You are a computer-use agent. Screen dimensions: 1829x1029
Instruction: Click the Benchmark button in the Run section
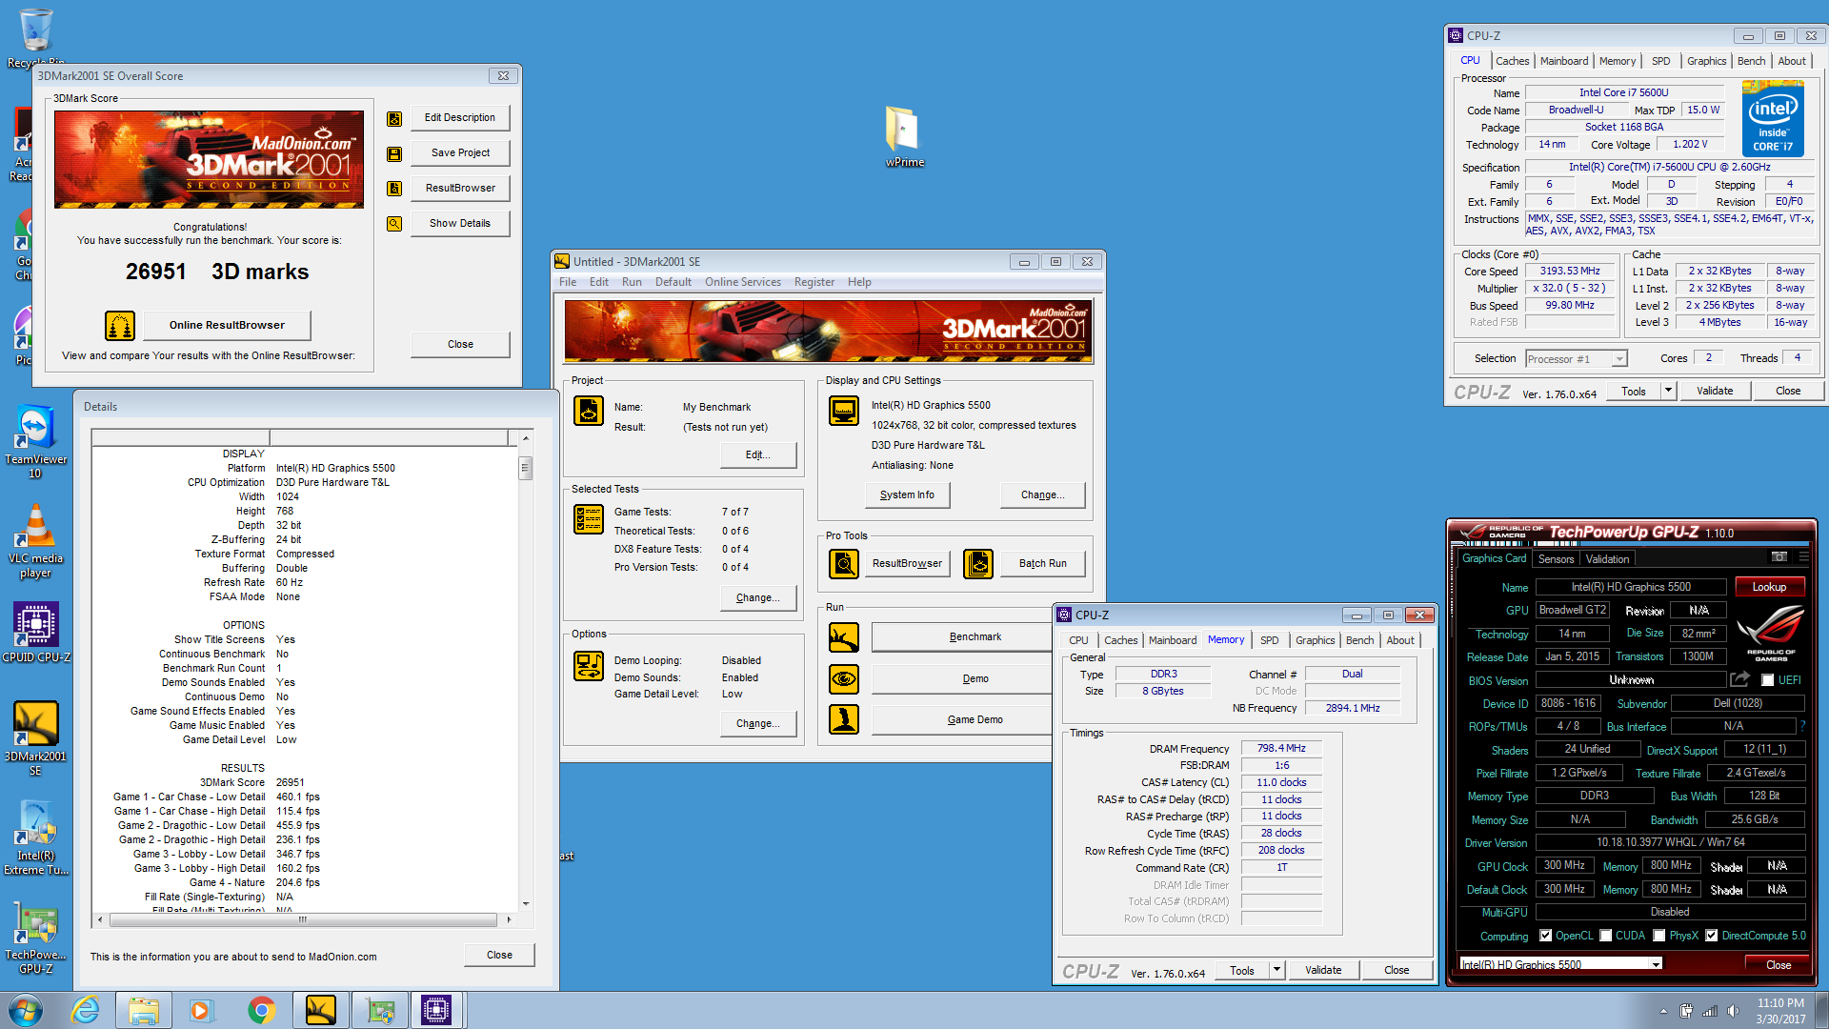962,637
